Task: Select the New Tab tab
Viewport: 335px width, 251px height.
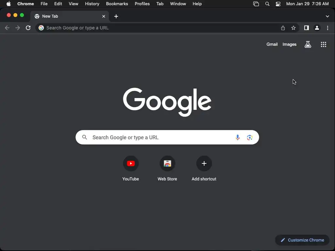Action: [x=70, y=16]
